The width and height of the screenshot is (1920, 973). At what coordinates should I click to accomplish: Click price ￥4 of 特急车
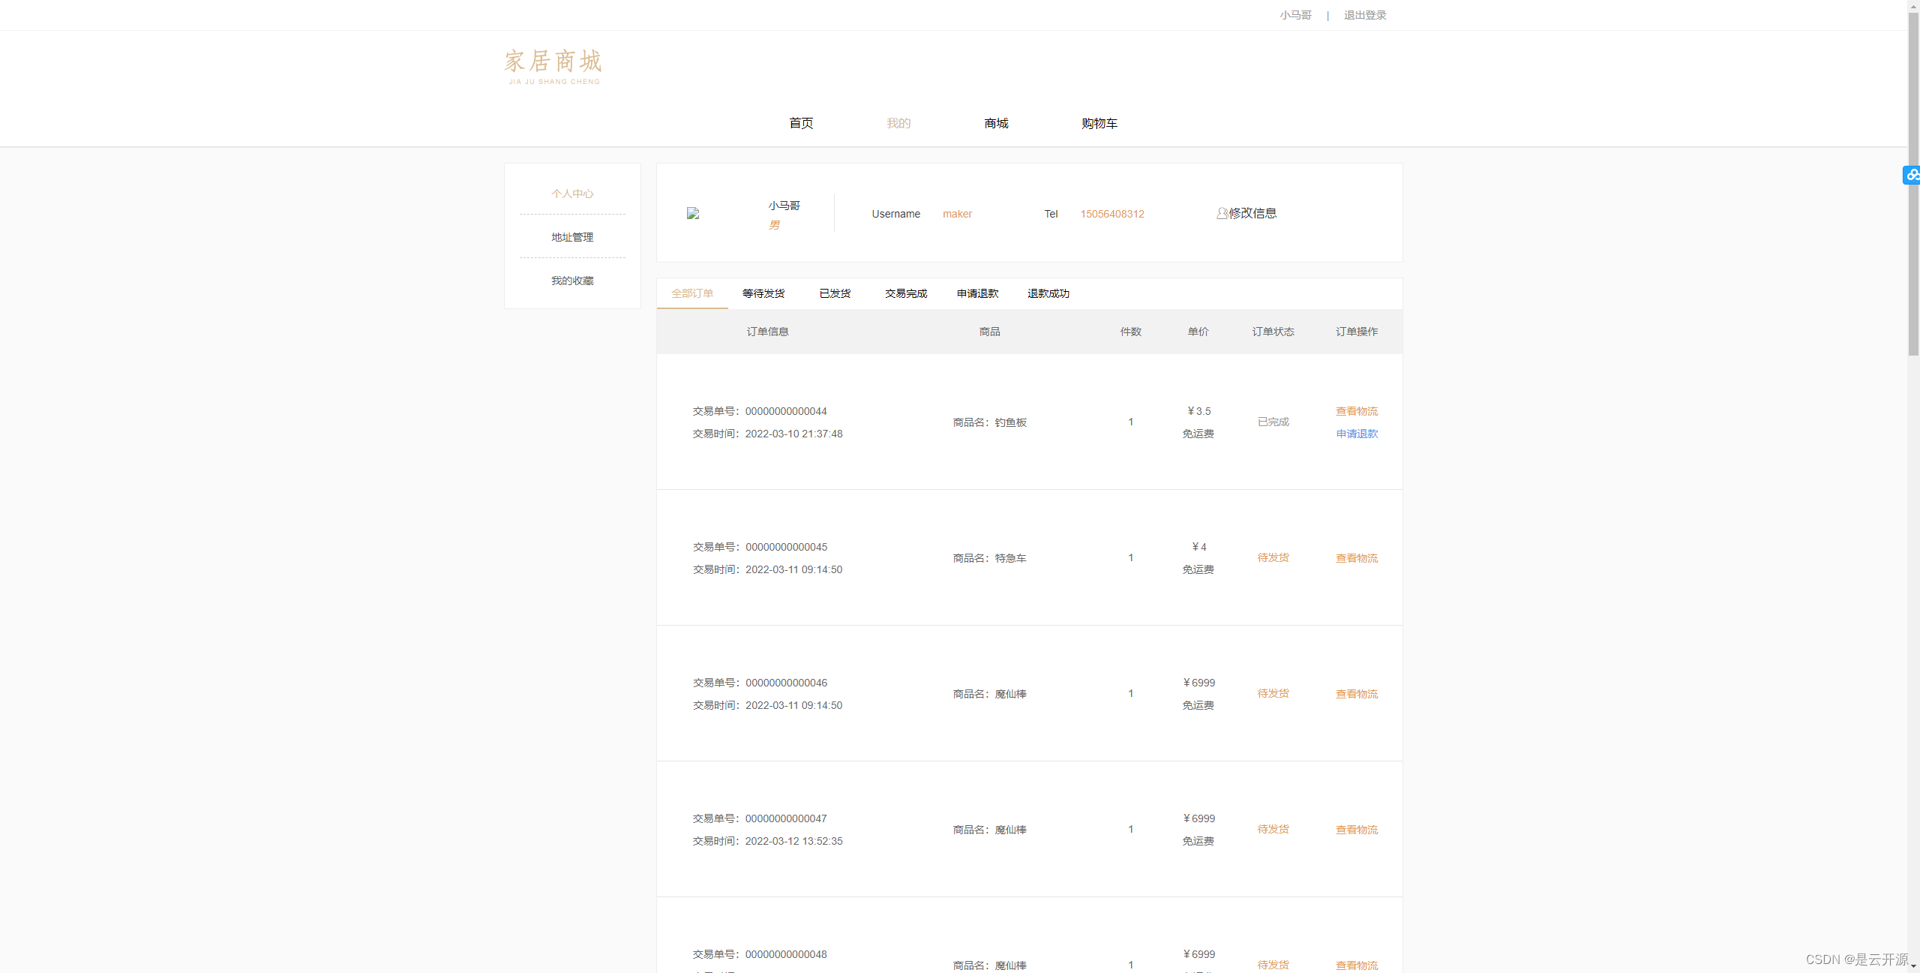point(1198,547)
